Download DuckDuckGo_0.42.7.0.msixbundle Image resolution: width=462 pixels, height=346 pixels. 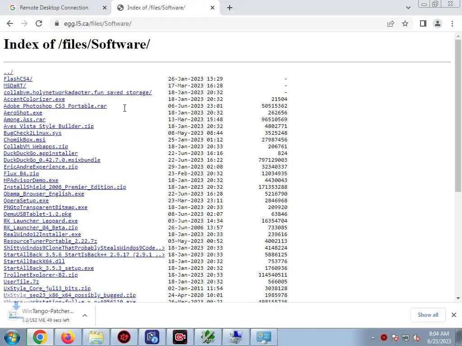(52, 160)
